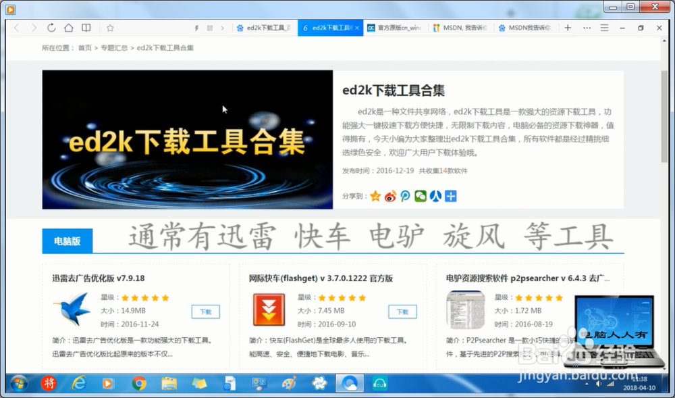Launch Internet Explorer from taskbar
The image size is (675, 398).
point(79,383)
